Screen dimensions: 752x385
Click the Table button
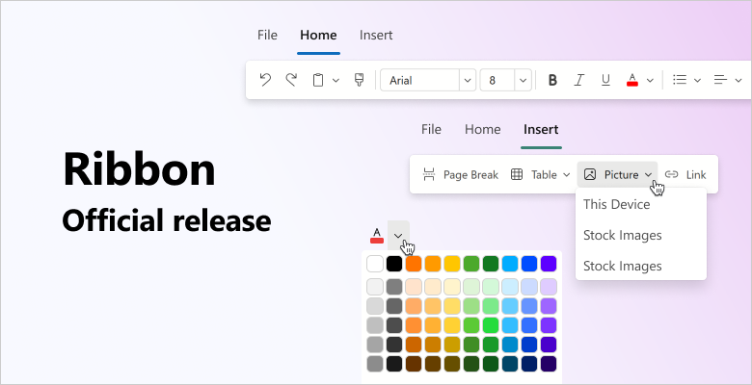pos(534,175)
